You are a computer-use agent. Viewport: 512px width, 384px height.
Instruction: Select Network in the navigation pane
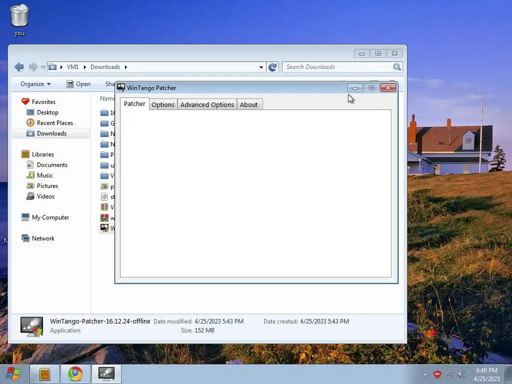coord(43,238)
